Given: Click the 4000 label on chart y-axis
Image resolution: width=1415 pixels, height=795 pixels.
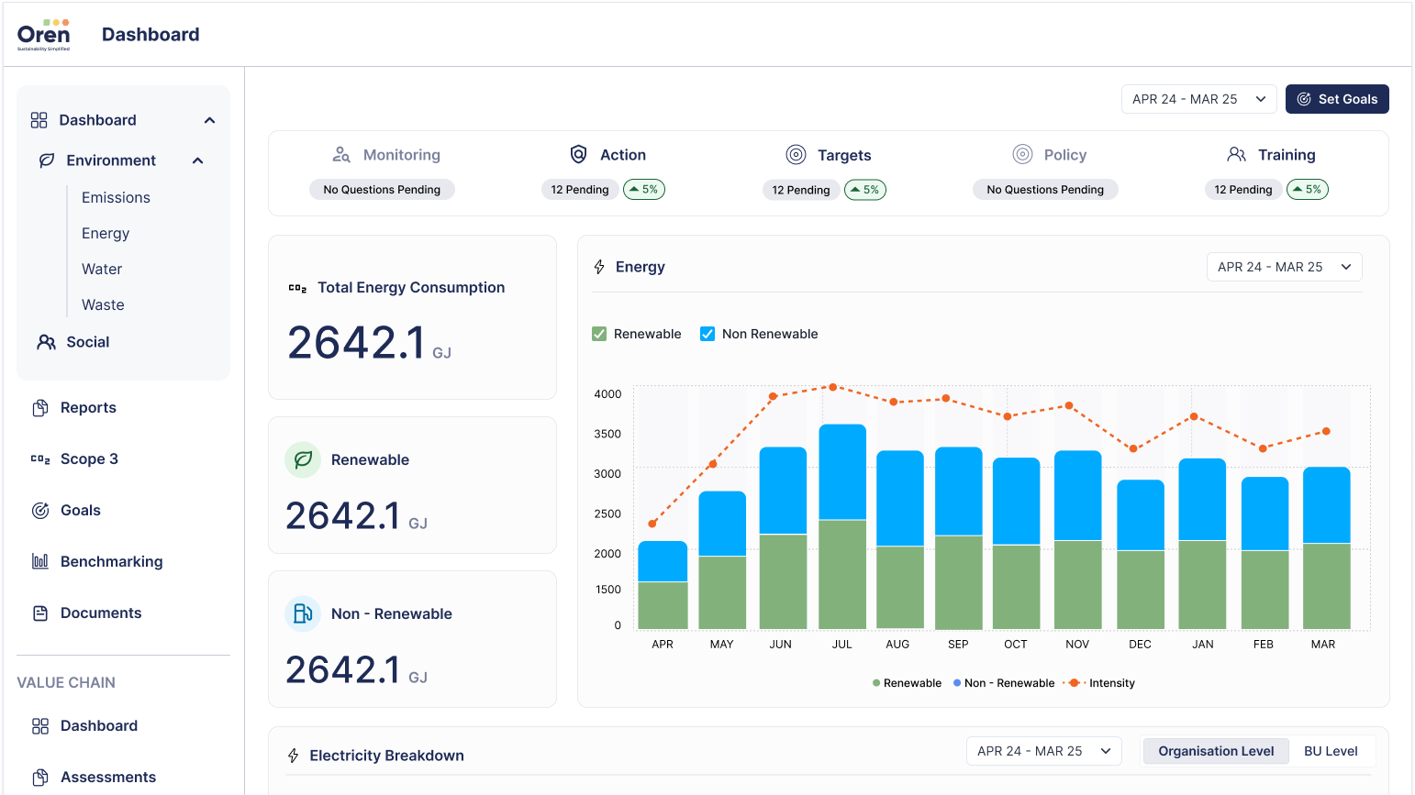Looking at the screenshot, I should [x=607, y=394].
